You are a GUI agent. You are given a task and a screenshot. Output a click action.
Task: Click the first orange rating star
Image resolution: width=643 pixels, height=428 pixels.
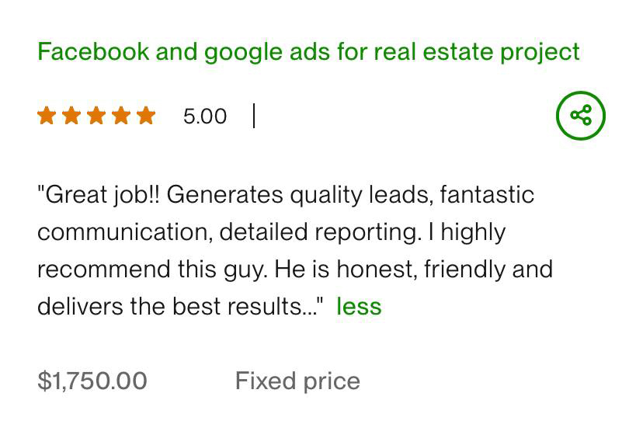coord(47,116)
